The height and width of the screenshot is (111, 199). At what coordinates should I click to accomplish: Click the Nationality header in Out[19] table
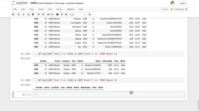click(107, 61)
